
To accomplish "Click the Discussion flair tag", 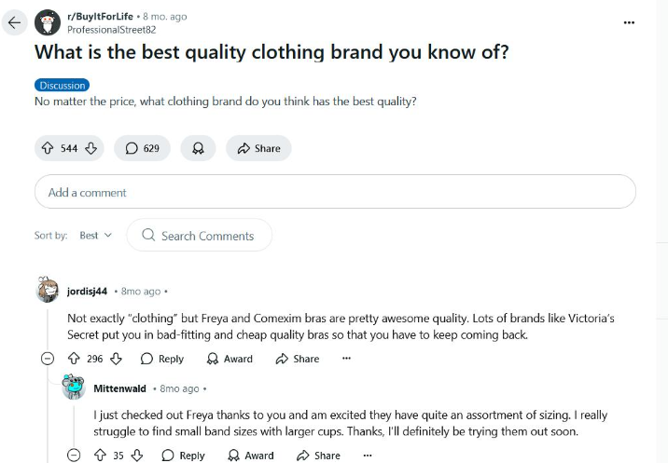I will click(62, 85).
